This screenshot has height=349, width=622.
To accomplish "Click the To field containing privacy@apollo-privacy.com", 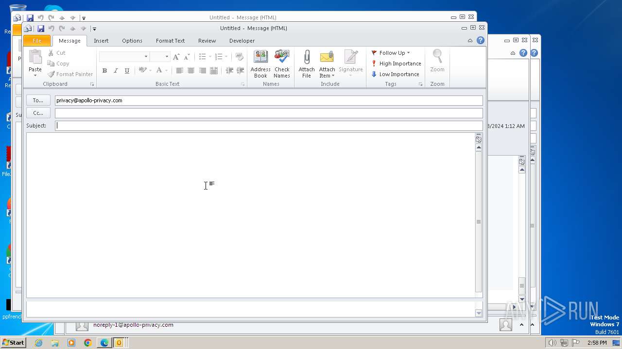I will (269, 100).
